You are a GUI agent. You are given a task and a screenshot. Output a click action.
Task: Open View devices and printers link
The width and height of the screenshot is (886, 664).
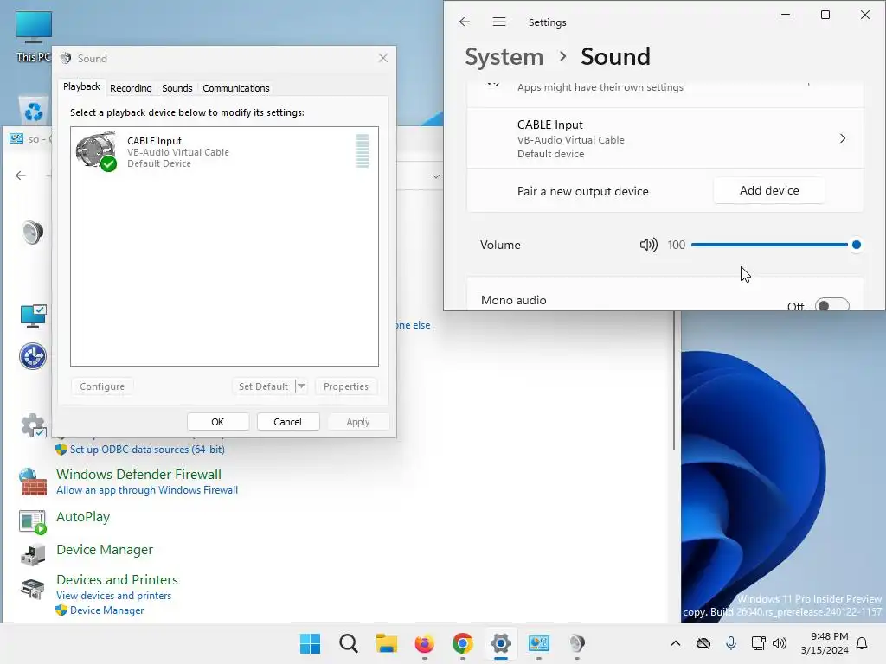pyautogui.click(x=113, y=596)
